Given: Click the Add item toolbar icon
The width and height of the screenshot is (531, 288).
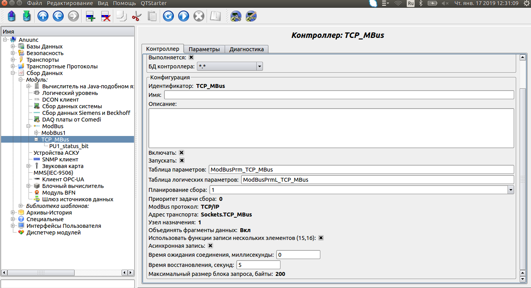Looking at the screenshot, I should click(x=91, y=16).
